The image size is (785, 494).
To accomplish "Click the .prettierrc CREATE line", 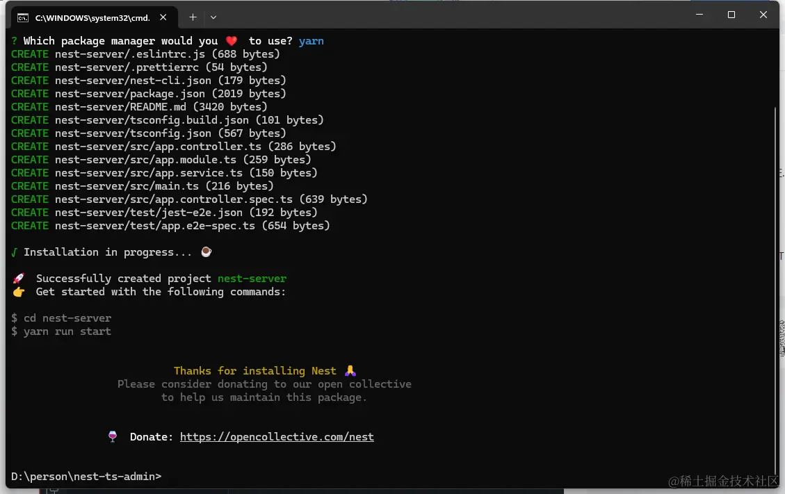I will coord(139,67).
